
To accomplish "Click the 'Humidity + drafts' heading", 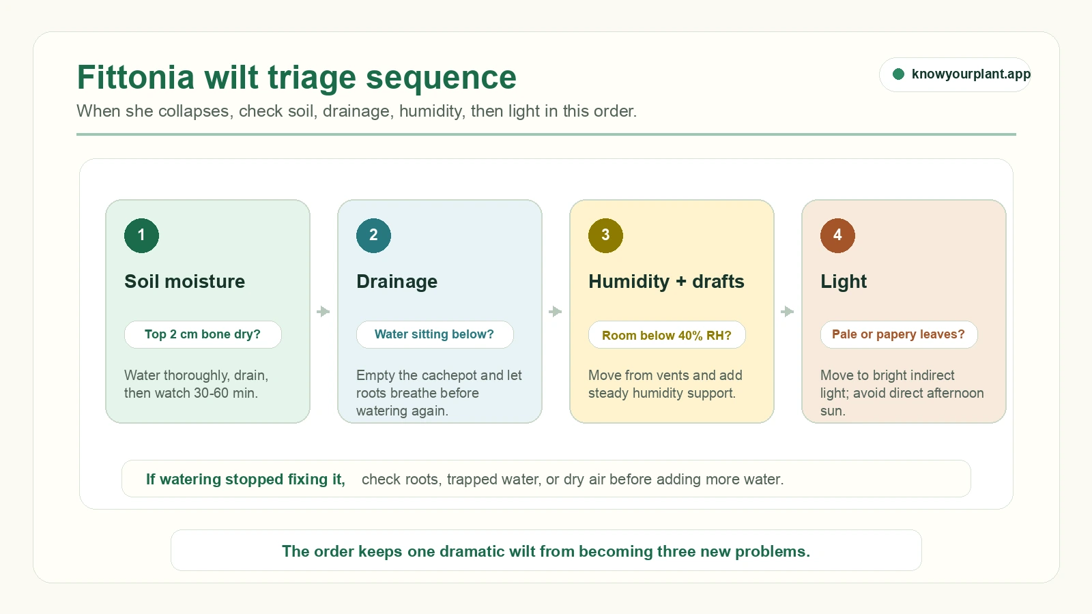I will pos(666,282).
